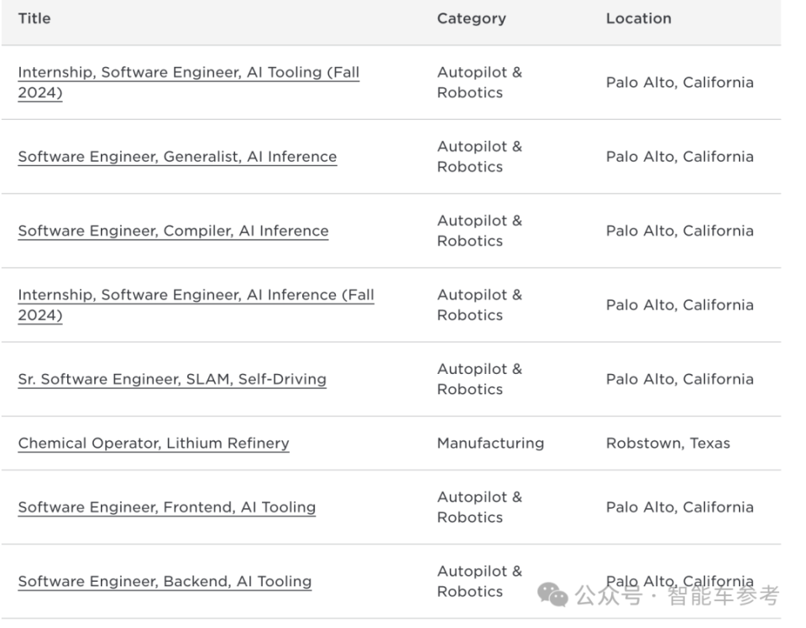Select Sr. Software Engineer, SLAM, Self-Driving posting
The width and height of the screenshot is (806, 628).
coord(172,379)
